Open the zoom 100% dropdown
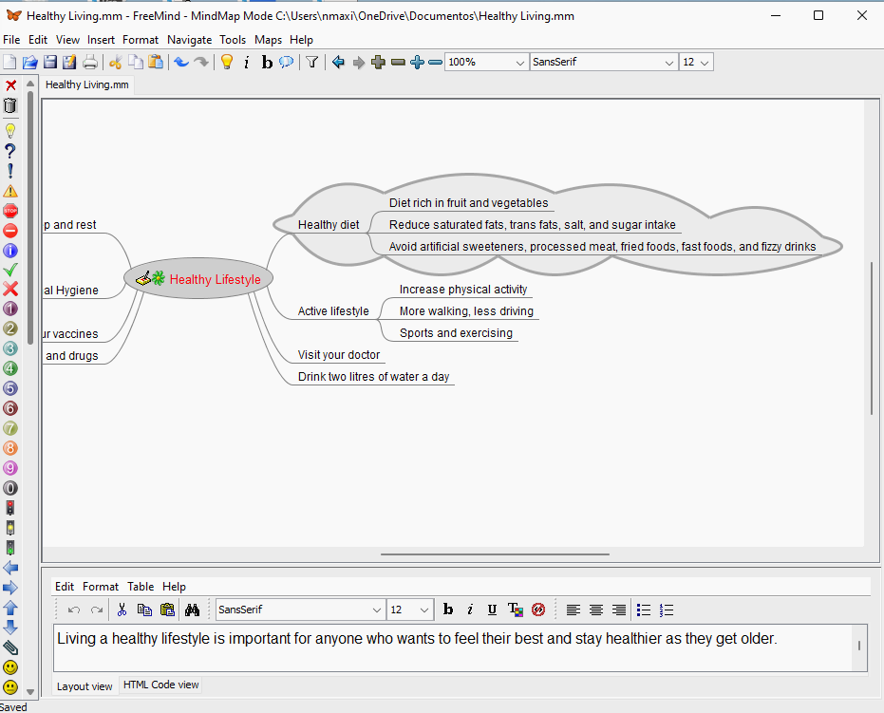The height and width of the screenshot is (713, 884). (519, 63)
